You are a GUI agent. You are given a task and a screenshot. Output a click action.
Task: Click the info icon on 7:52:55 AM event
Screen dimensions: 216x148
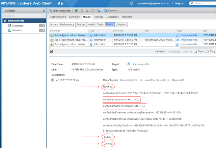tap(91, 44)
